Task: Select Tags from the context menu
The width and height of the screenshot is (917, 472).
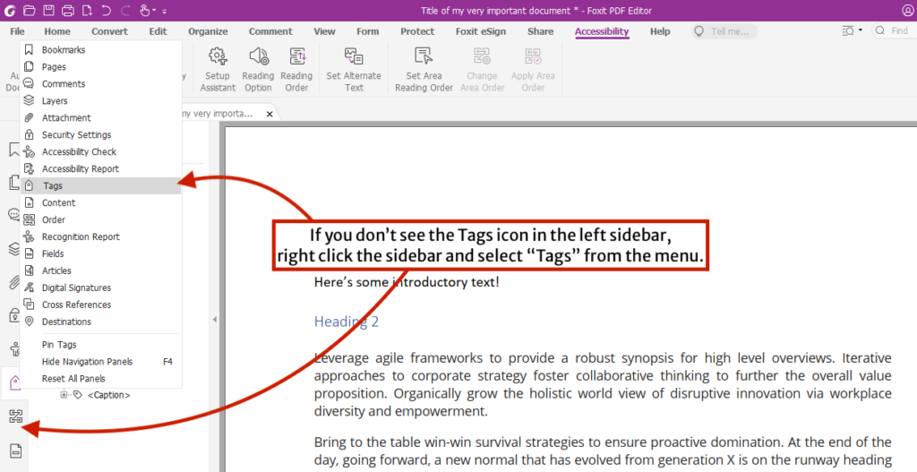Action: pyautogui.click(x=52, y=186)
